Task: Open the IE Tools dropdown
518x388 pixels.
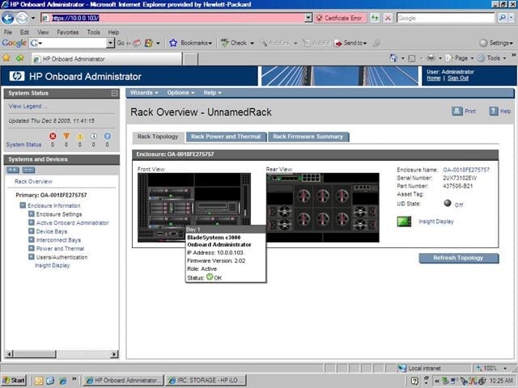Action: tap(492, 58)
